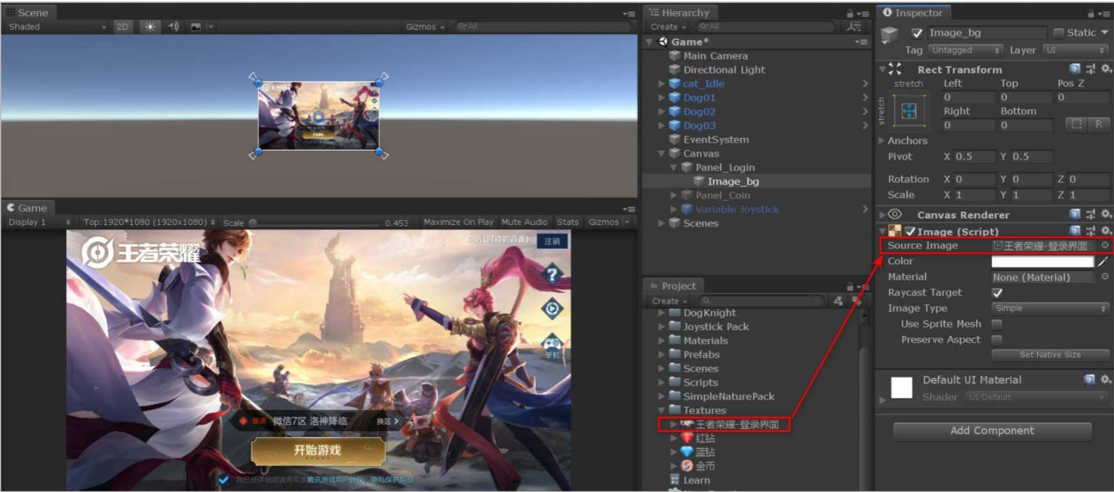
Task: Open DogKnight folder
Action: (x=709, y=312)
